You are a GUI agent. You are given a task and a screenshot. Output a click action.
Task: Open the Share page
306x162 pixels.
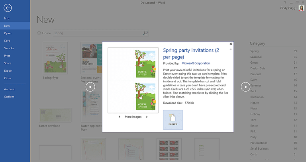pos(8,63)
